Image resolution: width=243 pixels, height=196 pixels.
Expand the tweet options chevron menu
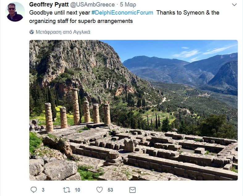pos(234,5)
